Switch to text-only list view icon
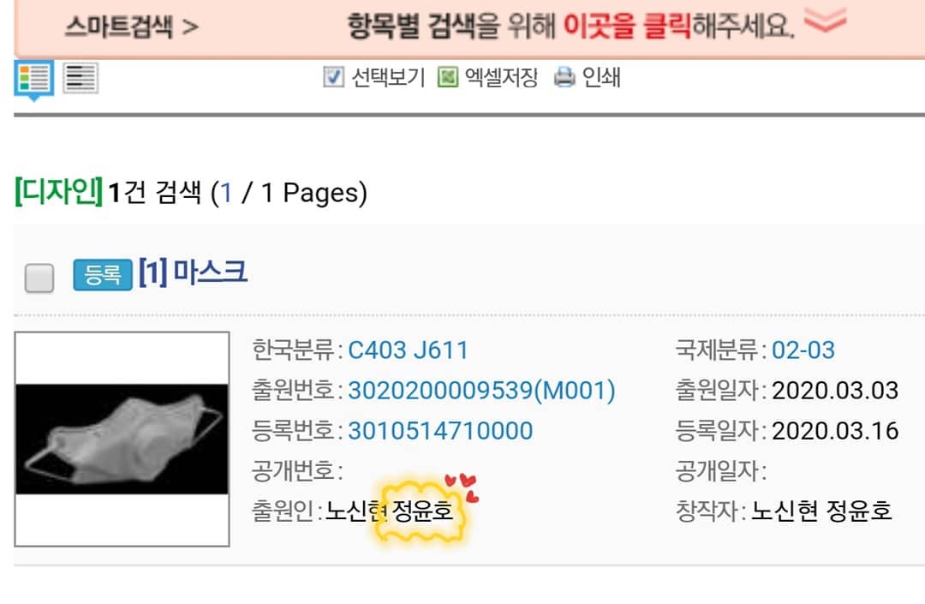The width and height of the screenshot is (925, 604). click(81, 78)
